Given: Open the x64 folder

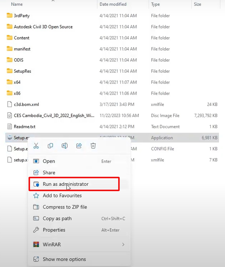Looking at the screenshot, I should point(17,82).
